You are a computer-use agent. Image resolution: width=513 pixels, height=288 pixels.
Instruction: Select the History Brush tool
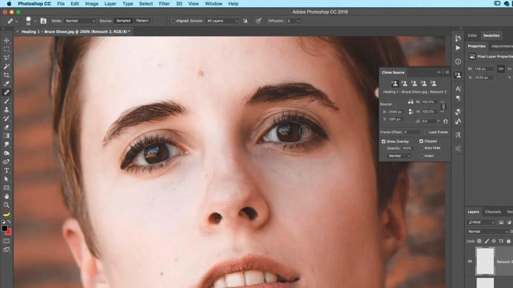[x=6, y=118]
